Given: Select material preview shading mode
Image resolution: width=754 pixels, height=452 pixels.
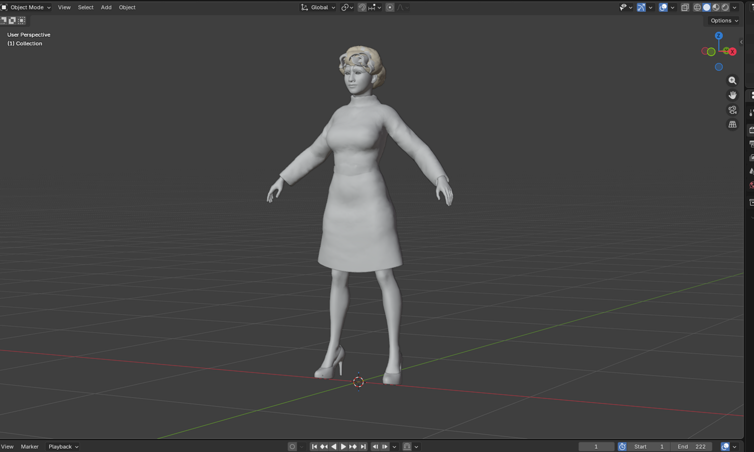Looking at the screenshot, I should pos(716,8).
